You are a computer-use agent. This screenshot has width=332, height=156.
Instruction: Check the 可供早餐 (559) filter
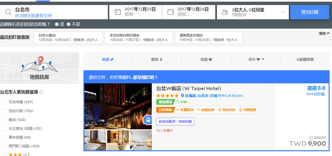3,102
